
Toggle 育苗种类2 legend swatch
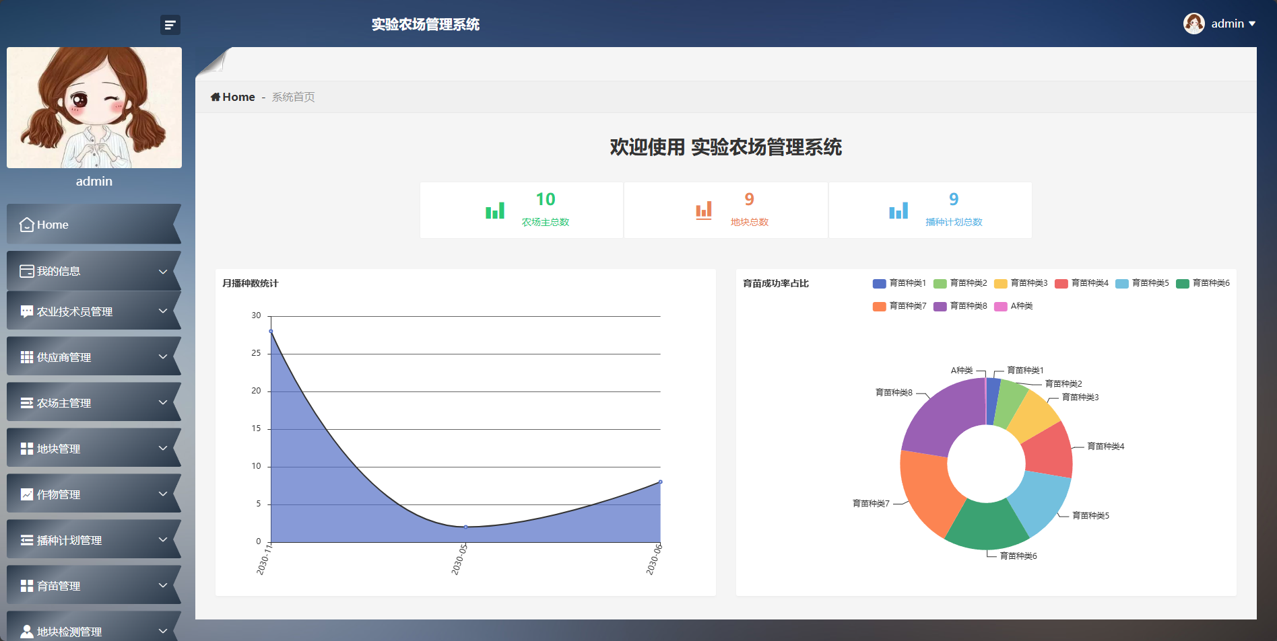point(940,283)
